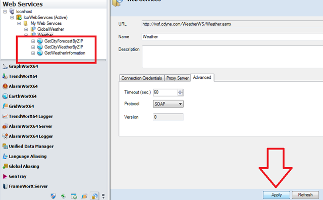Collapse the My Web Services folder
Viewport: 323px width, 200px height.
pyautogui.click(x=19, y=24)
